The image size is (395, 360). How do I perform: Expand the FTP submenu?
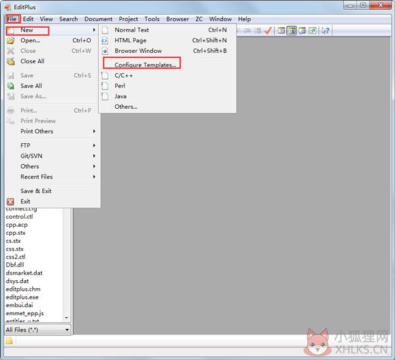tap(94, 146)
